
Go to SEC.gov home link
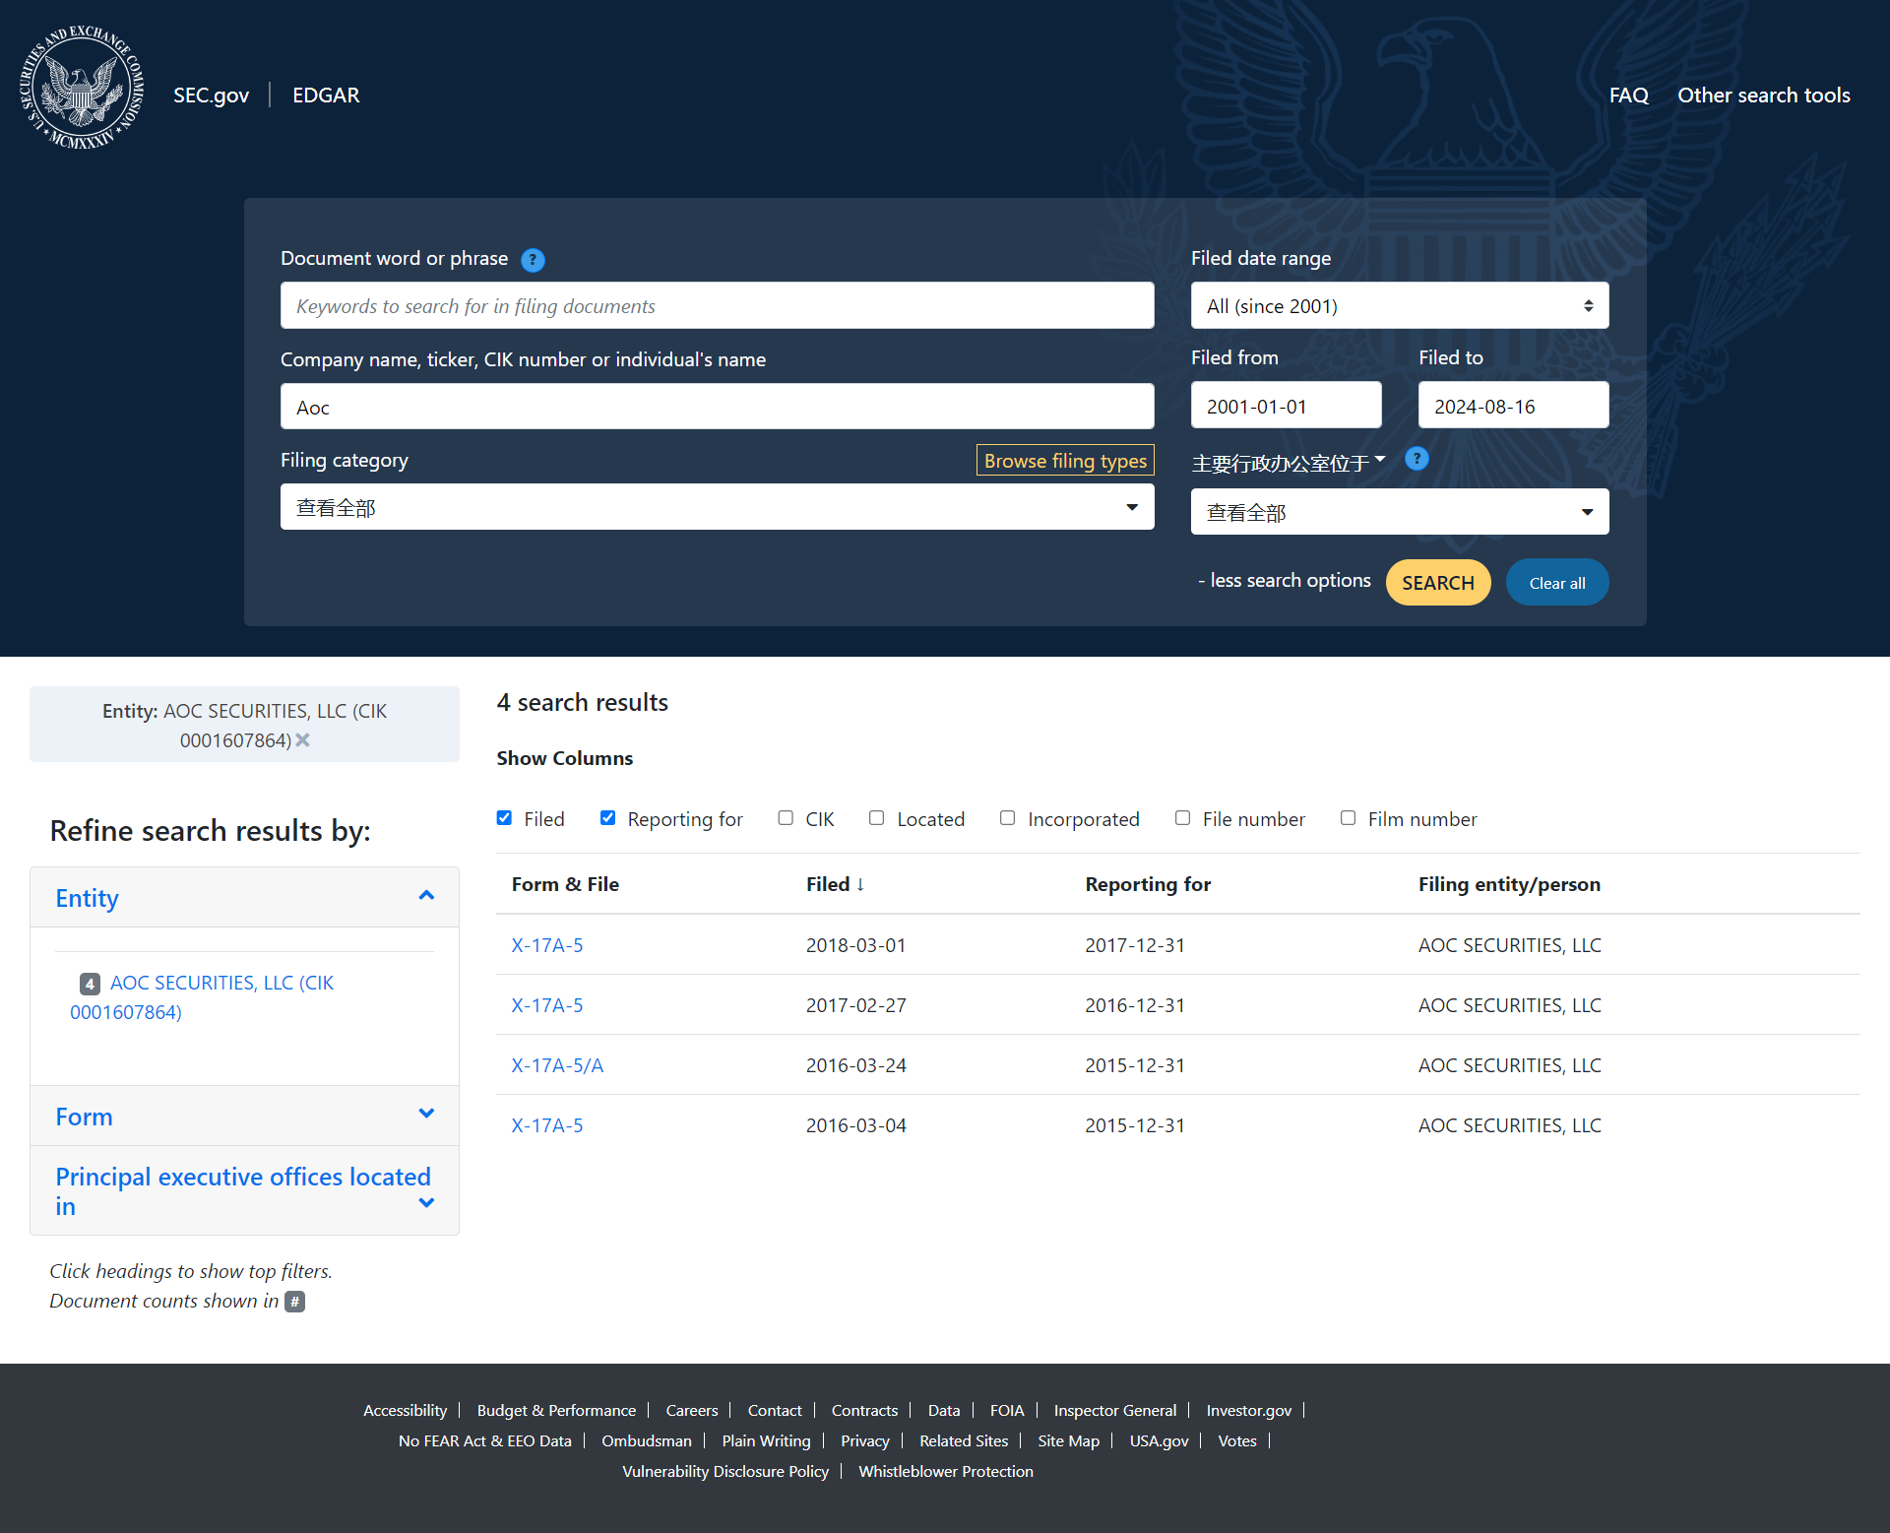(x=211, y=96)
